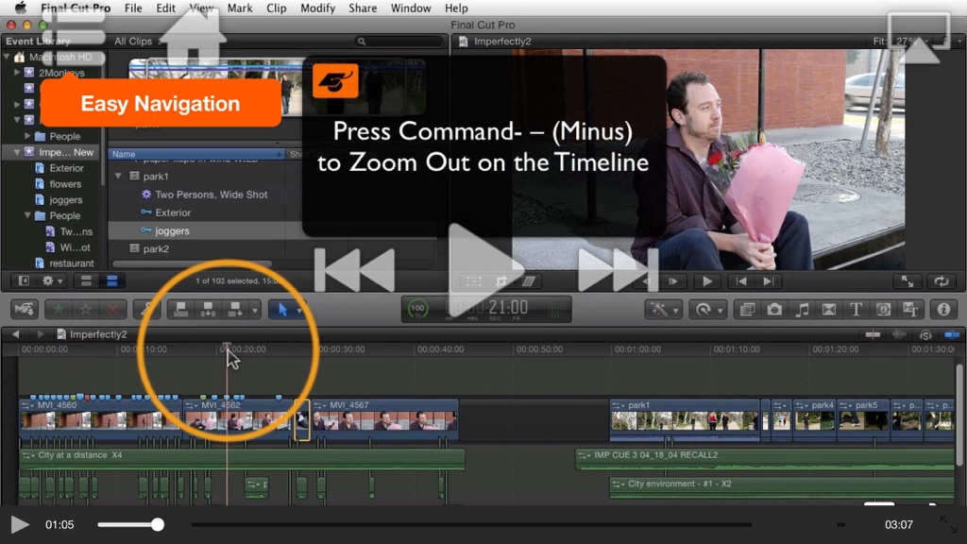The image size is (967, 544).
Task: Open the Enhancements magic wand menu
Action: click(x=663, y=309)
